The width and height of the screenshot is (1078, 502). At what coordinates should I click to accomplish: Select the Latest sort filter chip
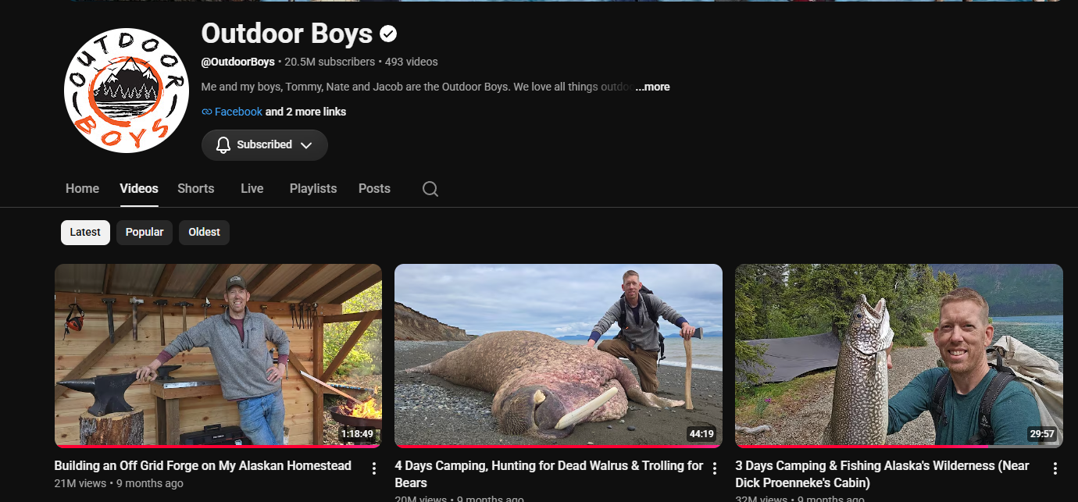(x=85, y=232)
